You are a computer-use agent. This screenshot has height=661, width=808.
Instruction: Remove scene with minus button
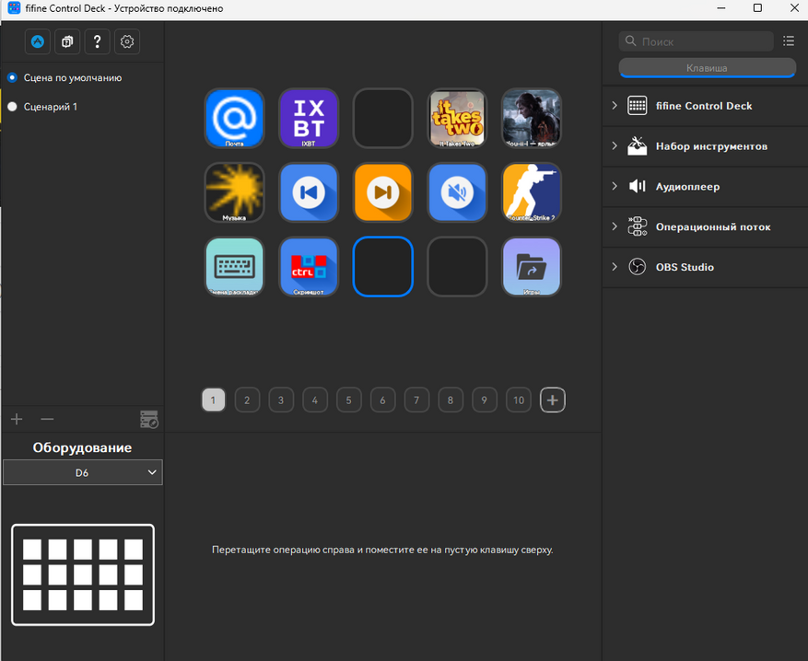(x=47, y=419)
